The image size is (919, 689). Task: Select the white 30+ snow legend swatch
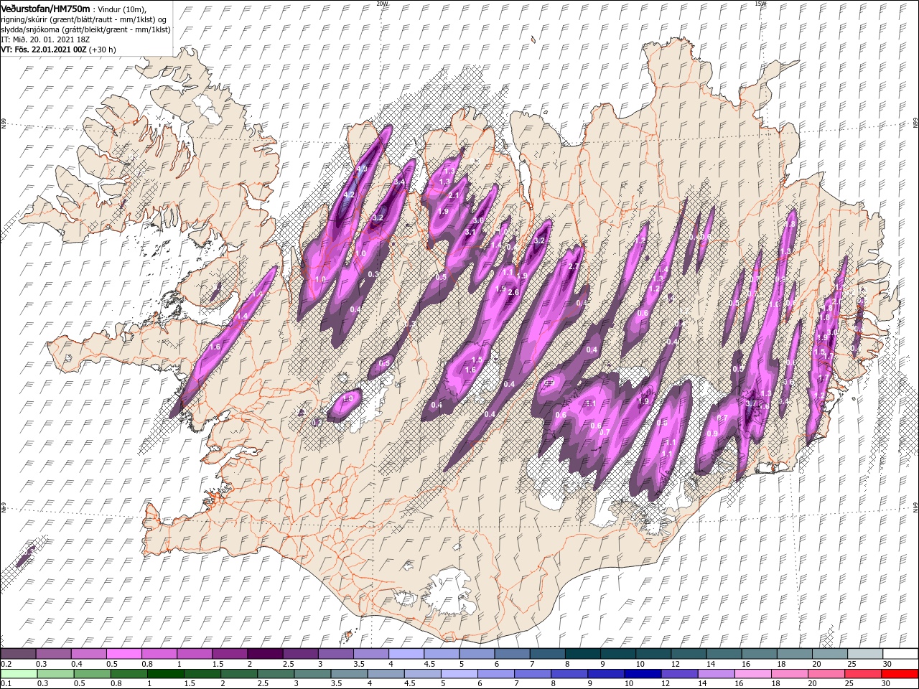900,653
